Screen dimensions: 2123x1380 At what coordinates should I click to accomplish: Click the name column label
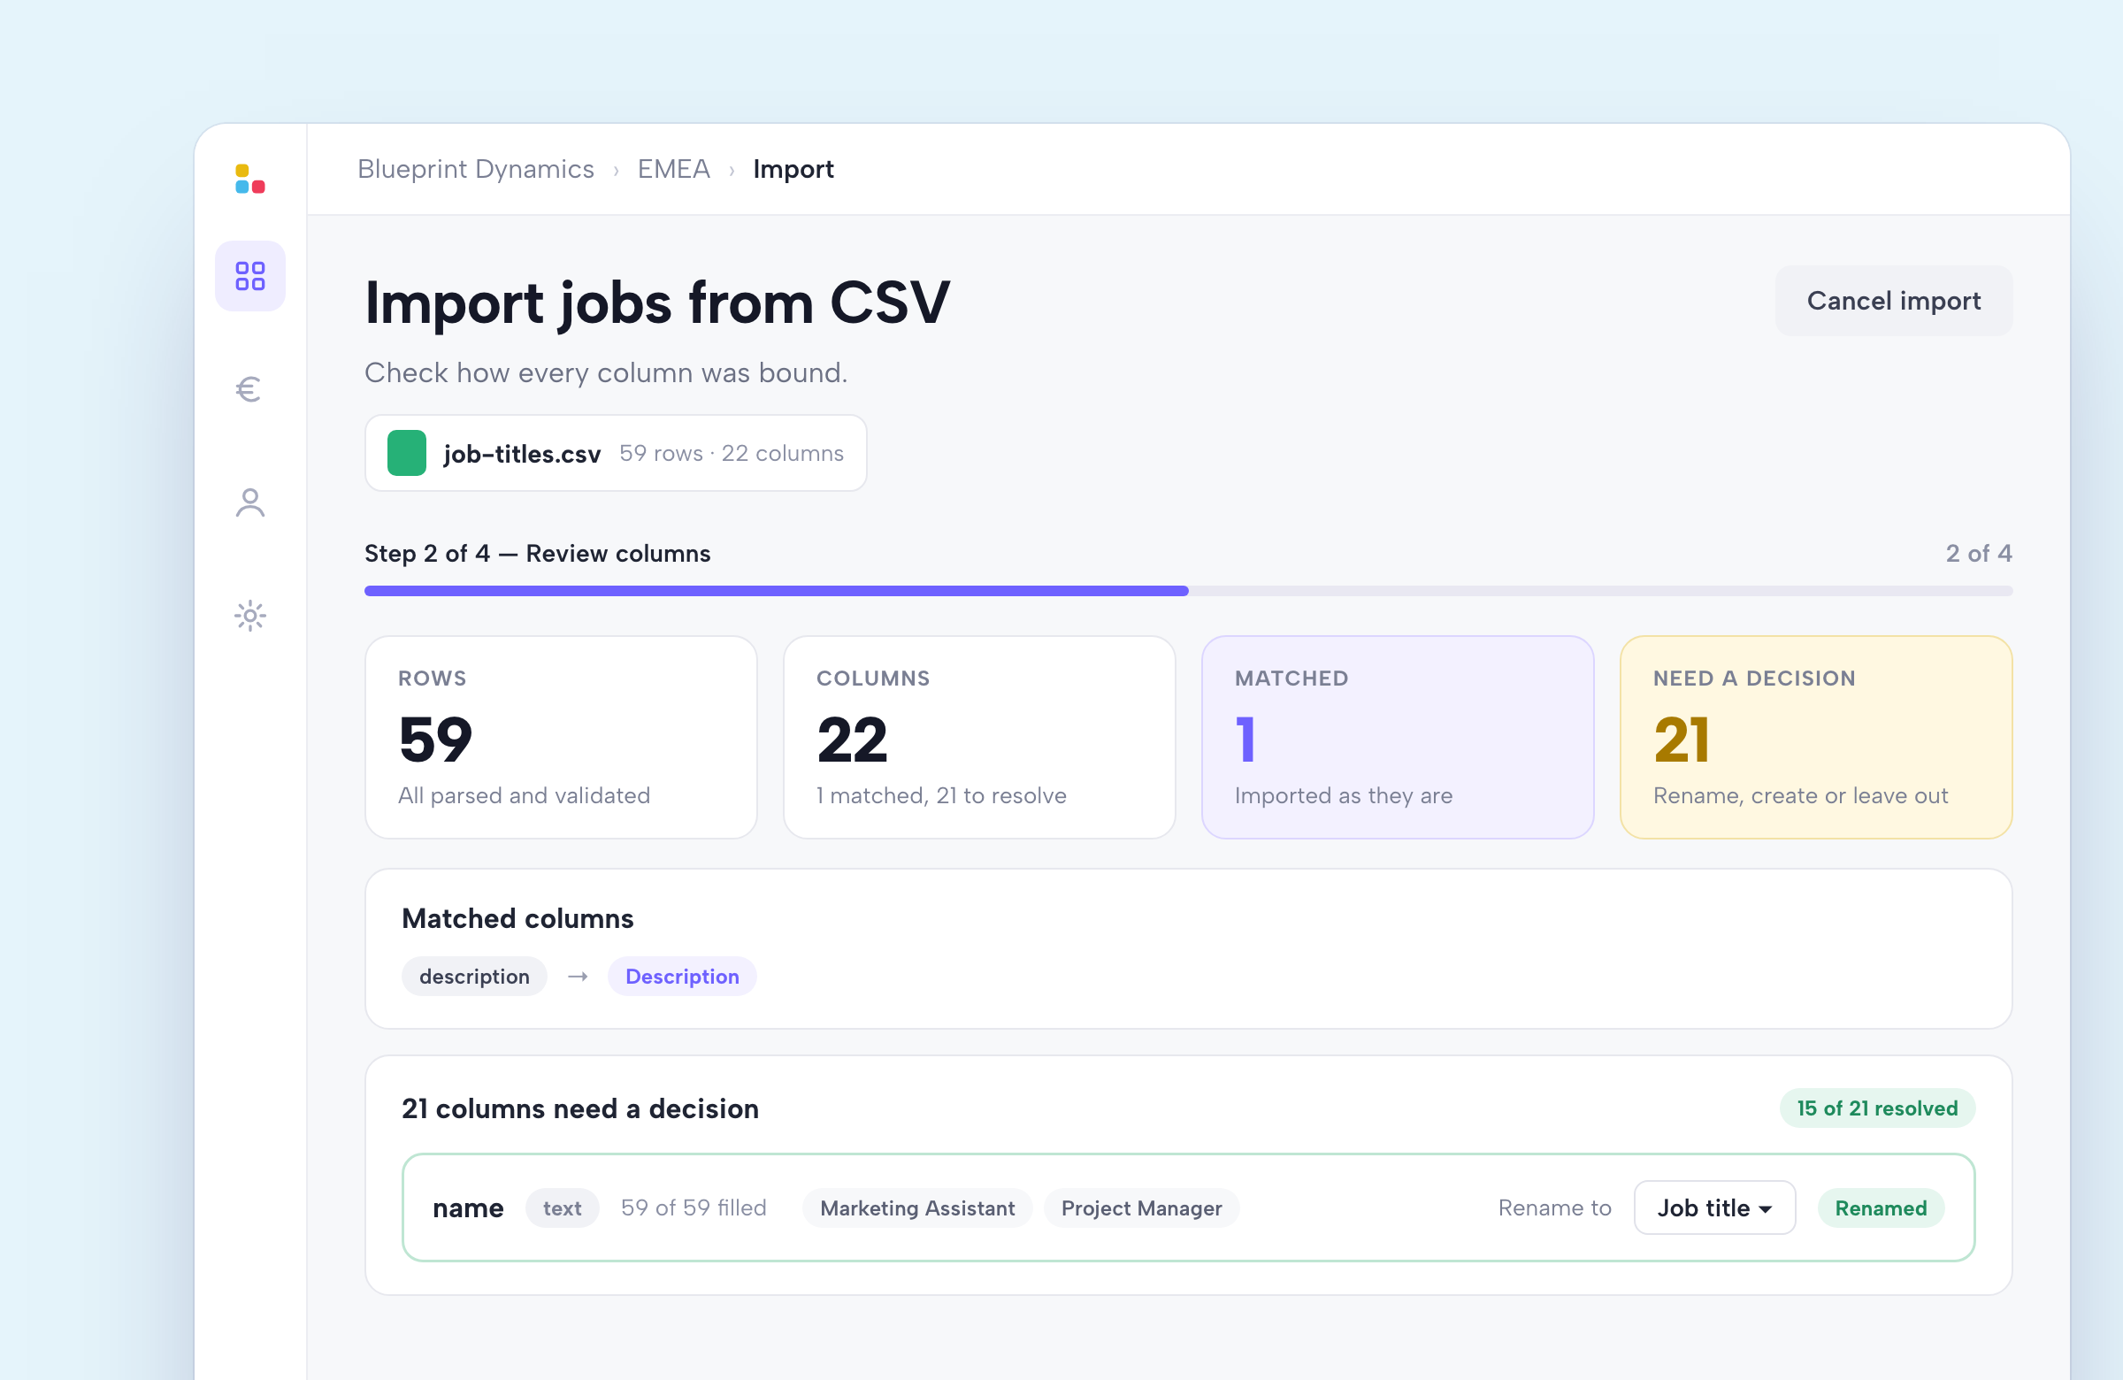click(x=468, y=1207)
